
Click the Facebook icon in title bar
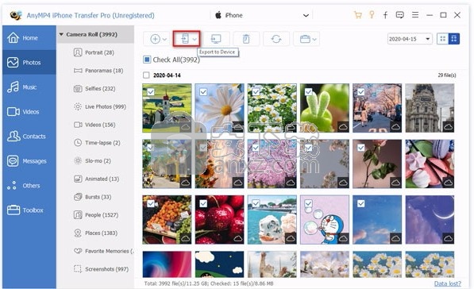[x=385, y=15]
